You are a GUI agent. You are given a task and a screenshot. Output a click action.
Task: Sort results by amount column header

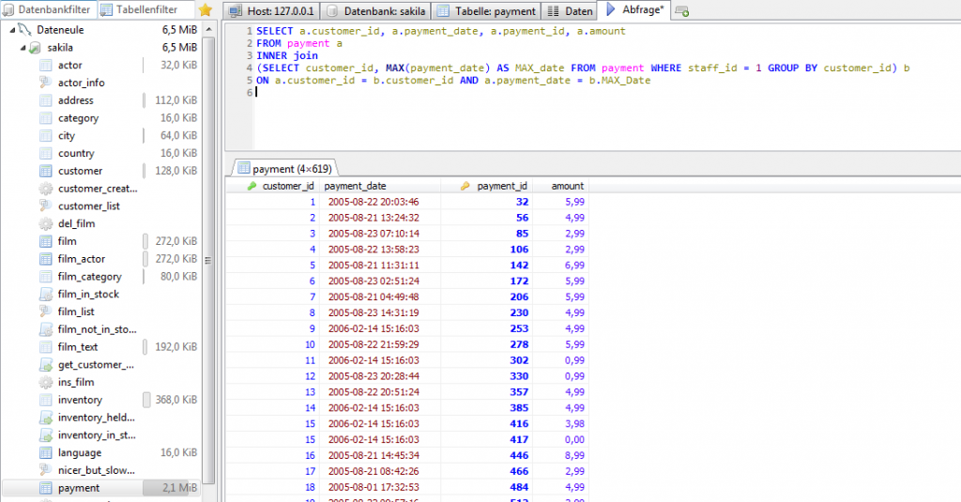(x=566, y=186)
